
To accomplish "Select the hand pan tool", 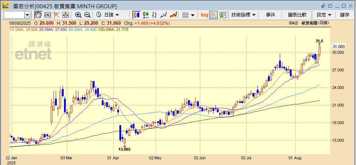I will (38, 15).
